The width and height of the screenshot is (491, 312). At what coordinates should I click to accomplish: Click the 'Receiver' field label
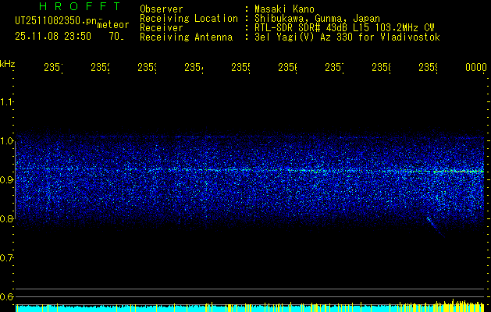tap(162, 28)
